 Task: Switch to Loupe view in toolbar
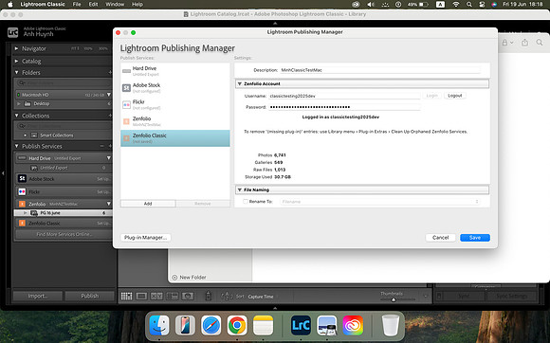click(x=141, y=296)
